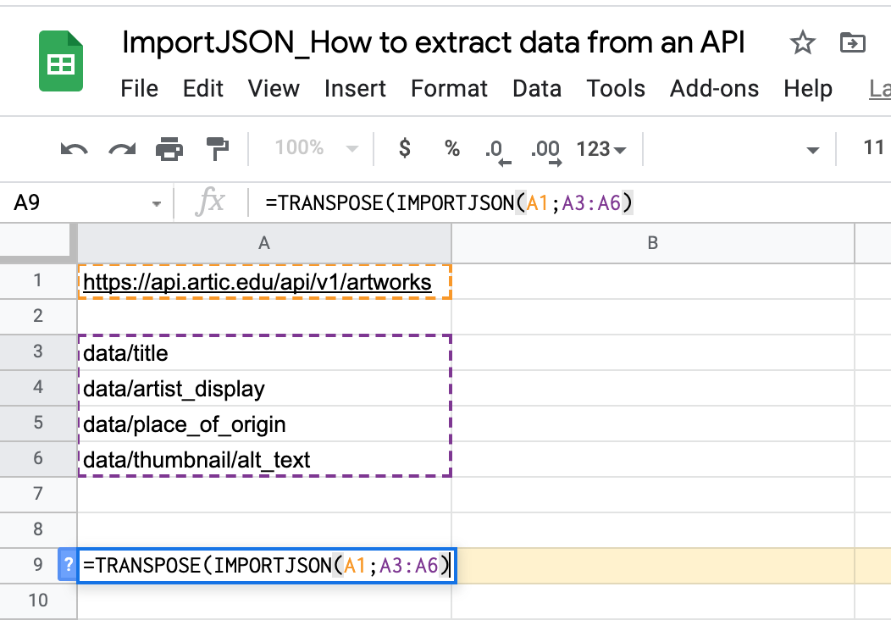Select row 4 header

tap(38, 388)
